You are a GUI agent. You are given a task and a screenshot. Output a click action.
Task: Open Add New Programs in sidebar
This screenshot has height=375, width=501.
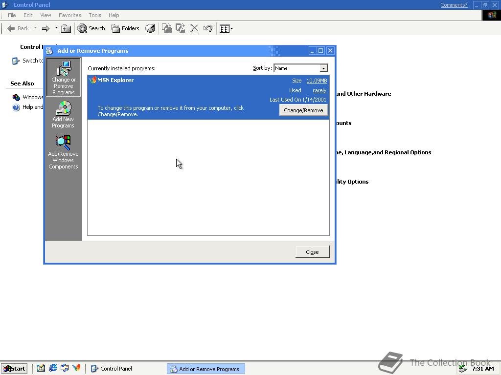(63, 114)
